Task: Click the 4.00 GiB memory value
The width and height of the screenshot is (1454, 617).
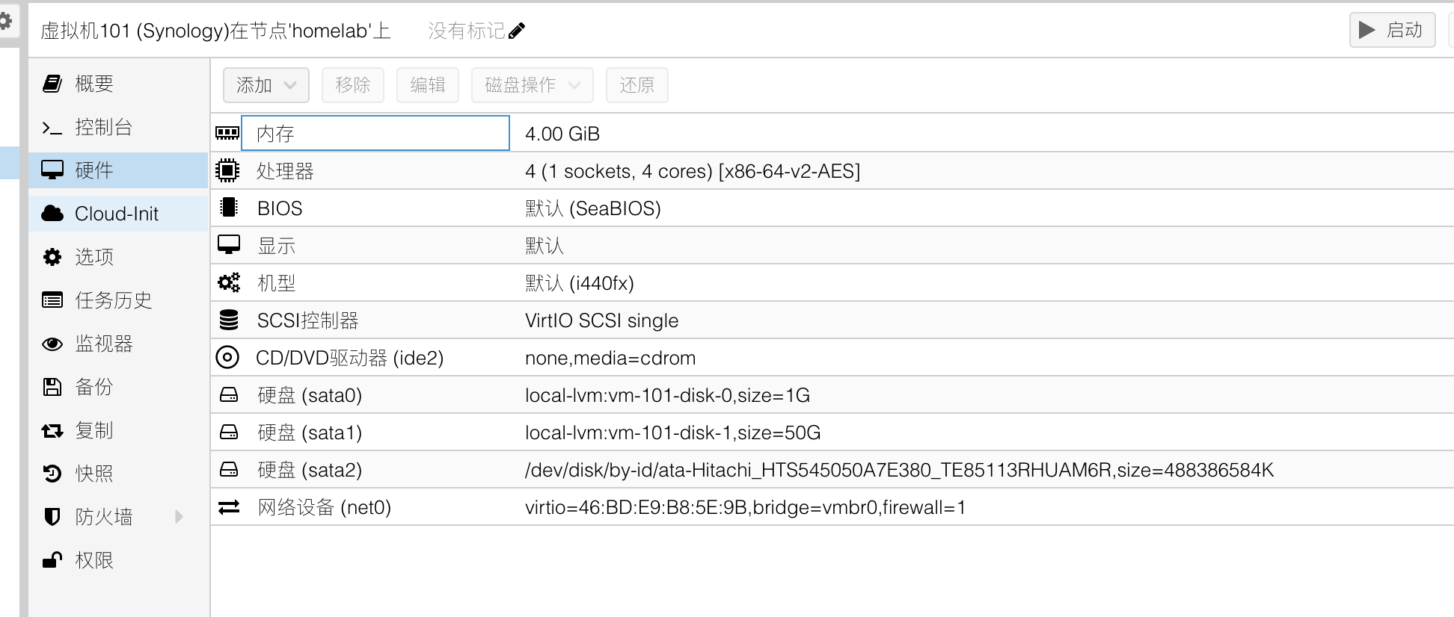Action: coord(562,134)
